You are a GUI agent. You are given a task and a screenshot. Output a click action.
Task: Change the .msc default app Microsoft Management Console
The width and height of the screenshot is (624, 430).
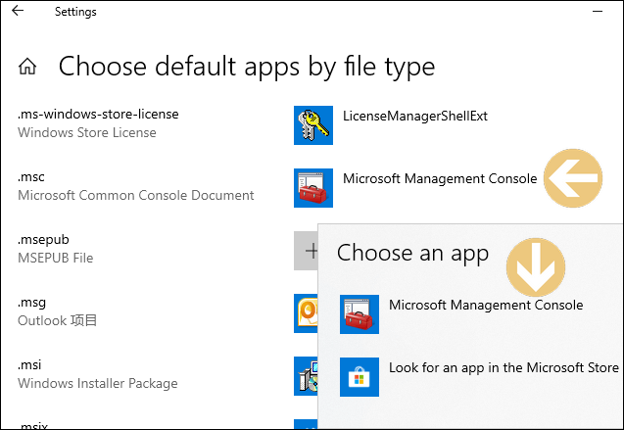point(440,178)
